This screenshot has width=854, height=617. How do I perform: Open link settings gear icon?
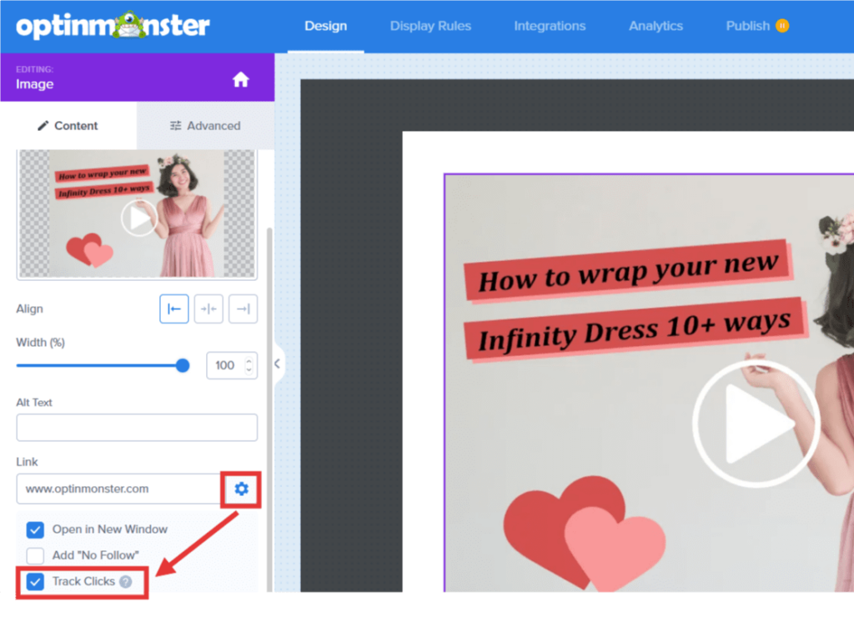[x=241, y=489]
